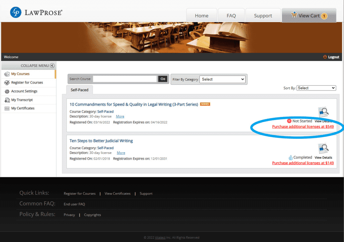
Task: Click the shopping cart icon
Action: pos(294,15)
